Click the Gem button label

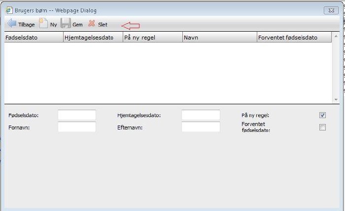(x=77, y=25)
